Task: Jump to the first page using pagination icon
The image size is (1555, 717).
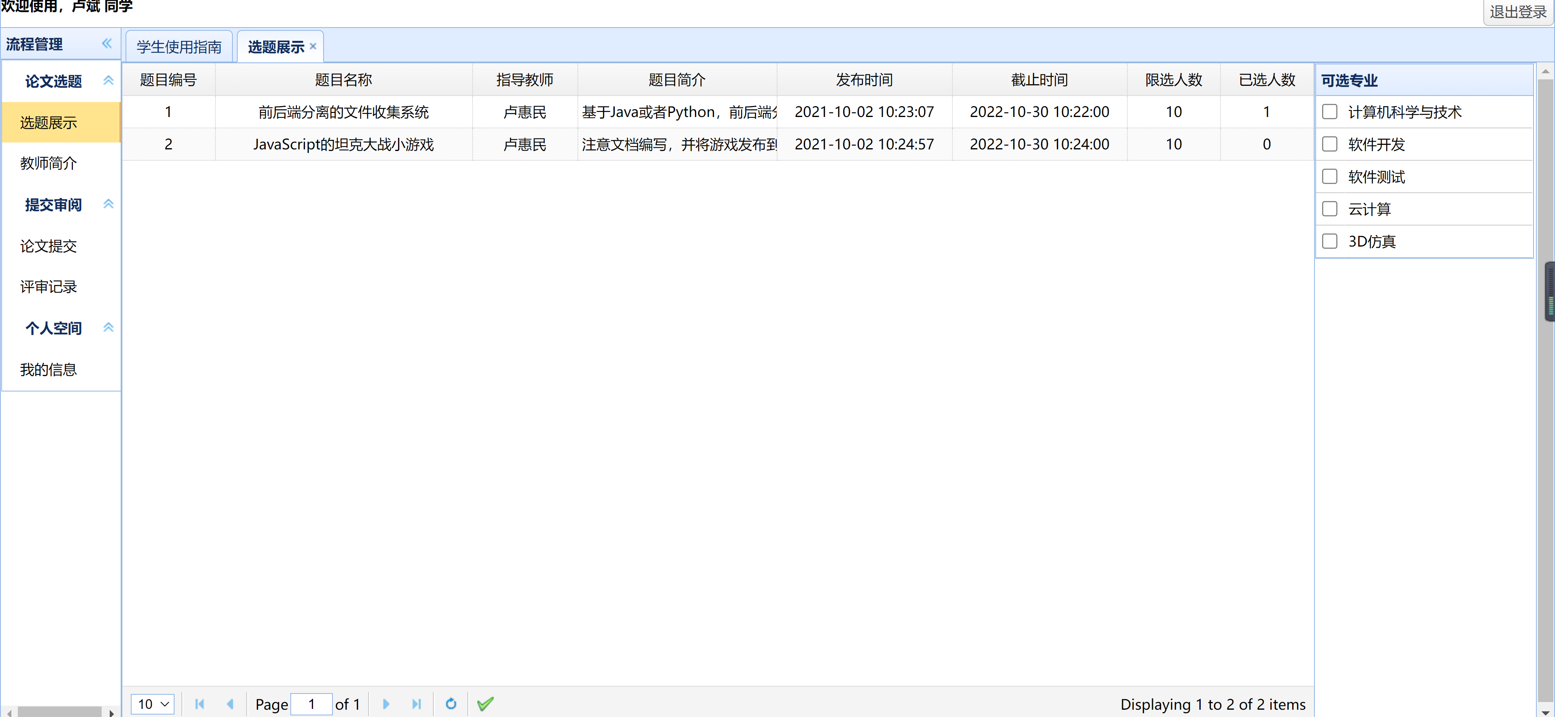Action: (x=200, y=704)
